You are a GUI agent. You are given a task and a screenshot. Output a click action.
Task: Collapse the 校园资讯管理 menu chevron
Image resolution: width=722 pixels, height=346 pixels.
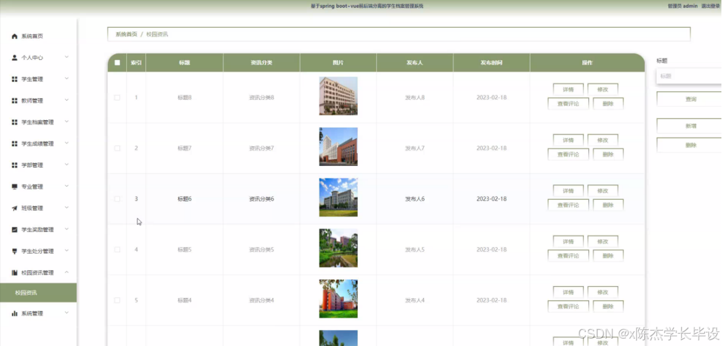pyautogui.click(x=67, y=272)
